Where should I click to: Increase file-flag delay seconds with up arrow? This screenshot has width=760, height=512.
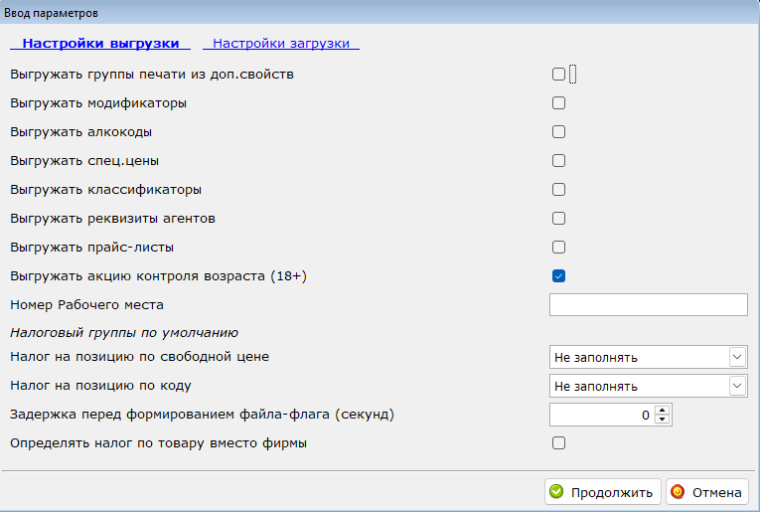pos(662,411)
